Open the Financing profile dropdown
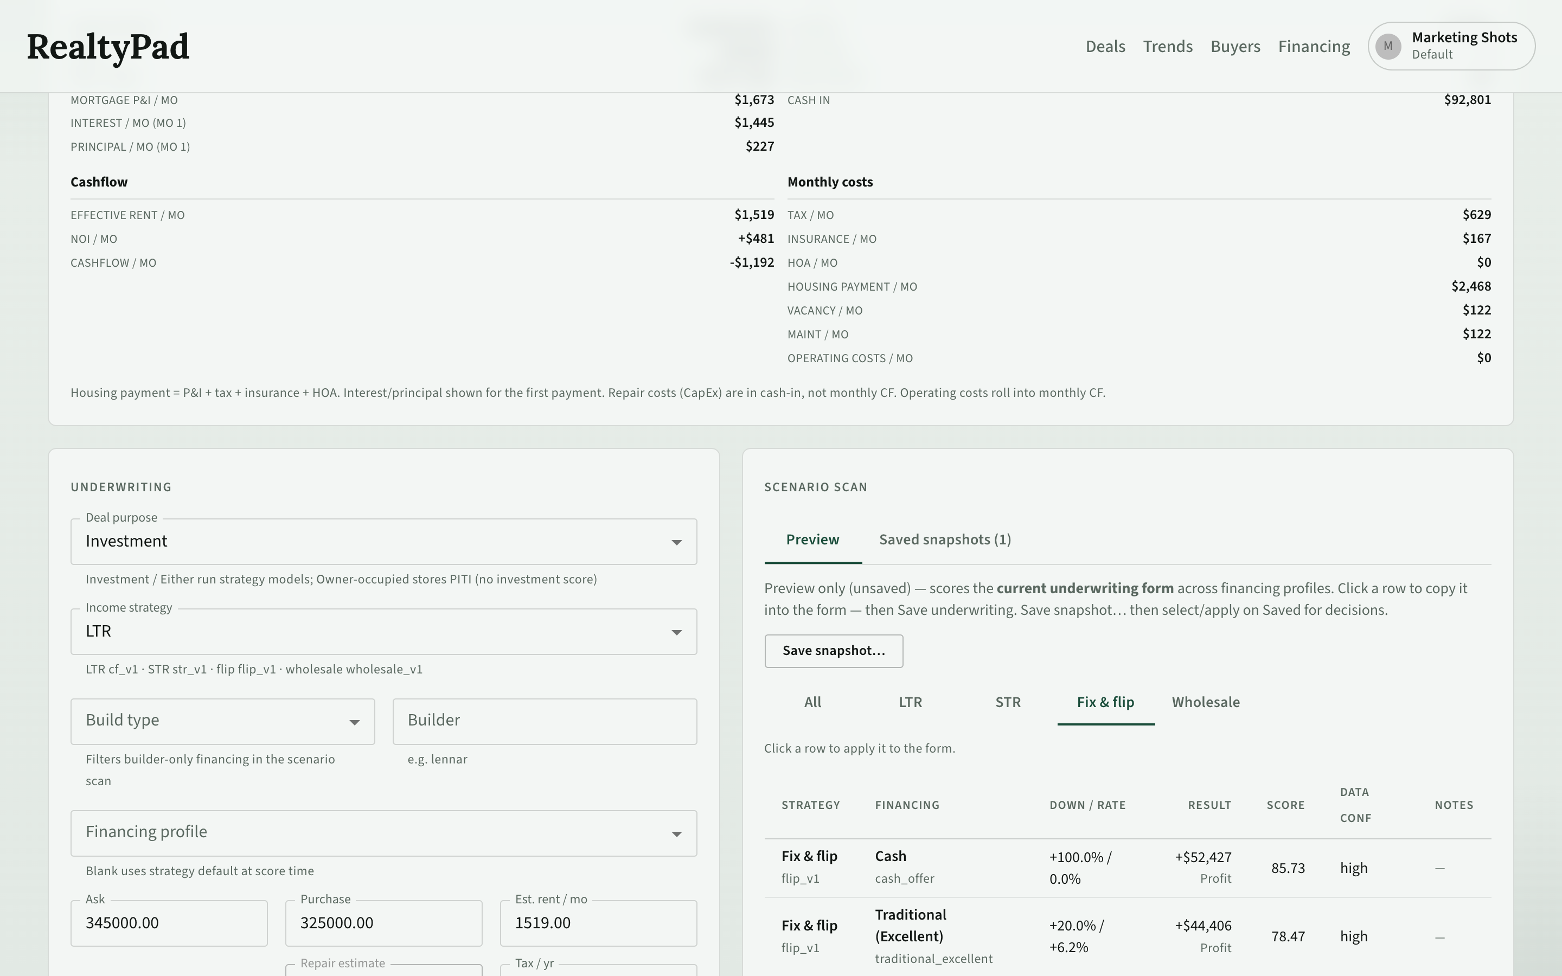1562x976 pixels. click(383, 833)
